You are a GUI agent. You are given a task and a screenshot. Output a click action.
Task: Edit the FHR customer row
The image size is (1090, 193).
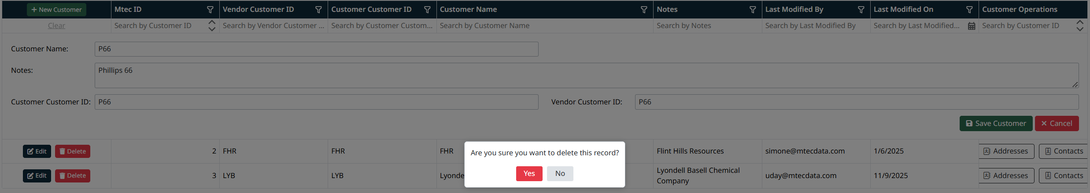37,151
